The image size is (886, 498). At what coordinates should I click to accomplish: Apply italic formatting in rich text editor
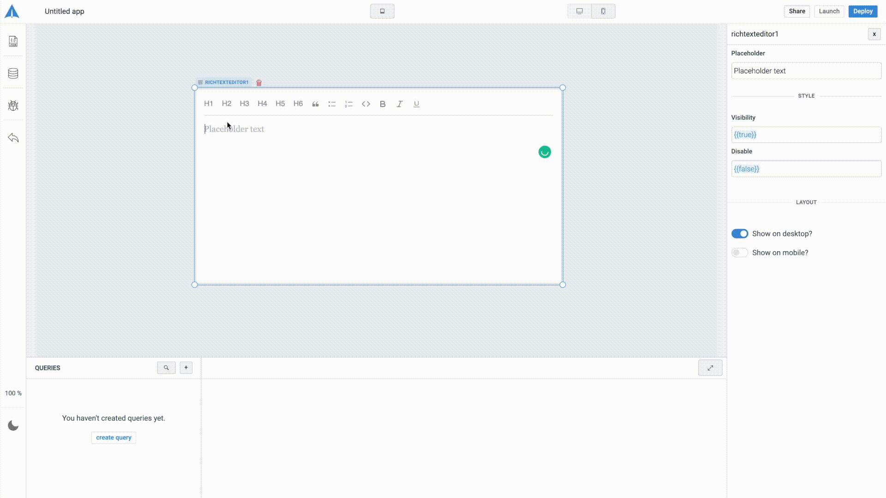tap(400, 104)
